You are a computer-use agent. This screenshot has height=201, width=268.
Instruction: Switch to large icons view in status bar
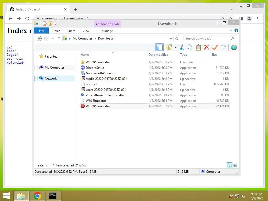[x=235, y=165]
